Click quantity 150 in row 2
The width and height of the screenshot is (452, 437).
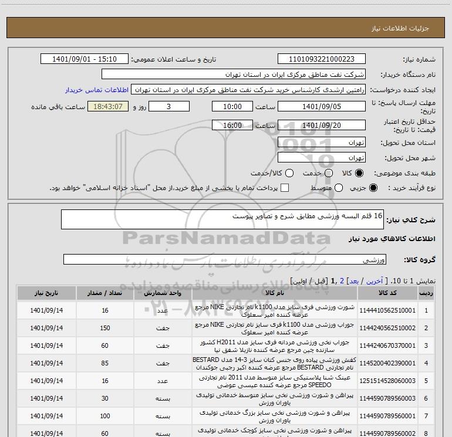tap(105, 328)
